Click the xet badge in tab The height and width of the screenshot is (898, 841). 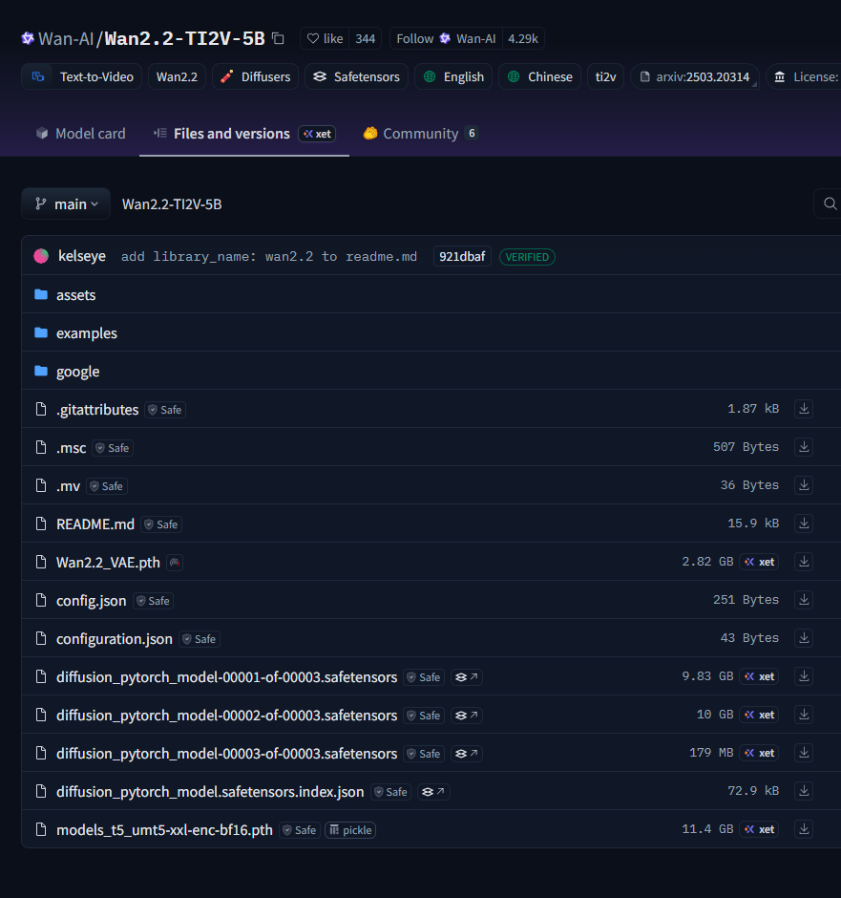click(317, 134)
